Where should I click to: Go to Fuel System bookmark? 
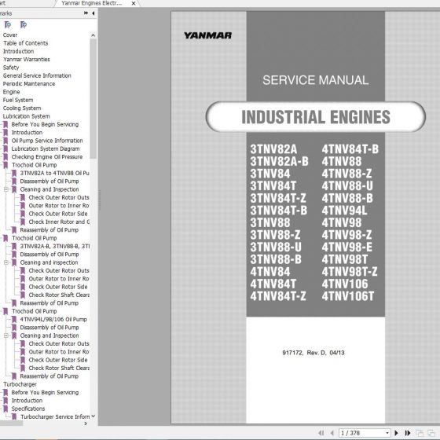(18, 101)
